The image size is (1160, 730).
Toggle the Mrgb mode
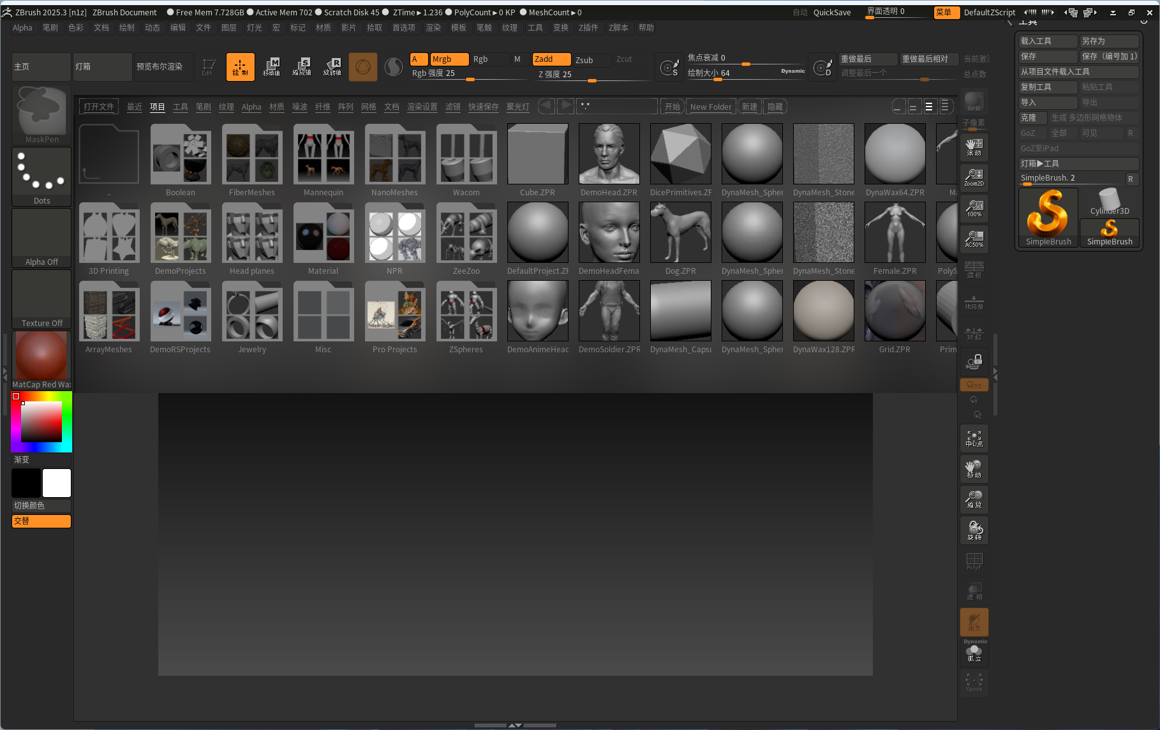point(450,59)
